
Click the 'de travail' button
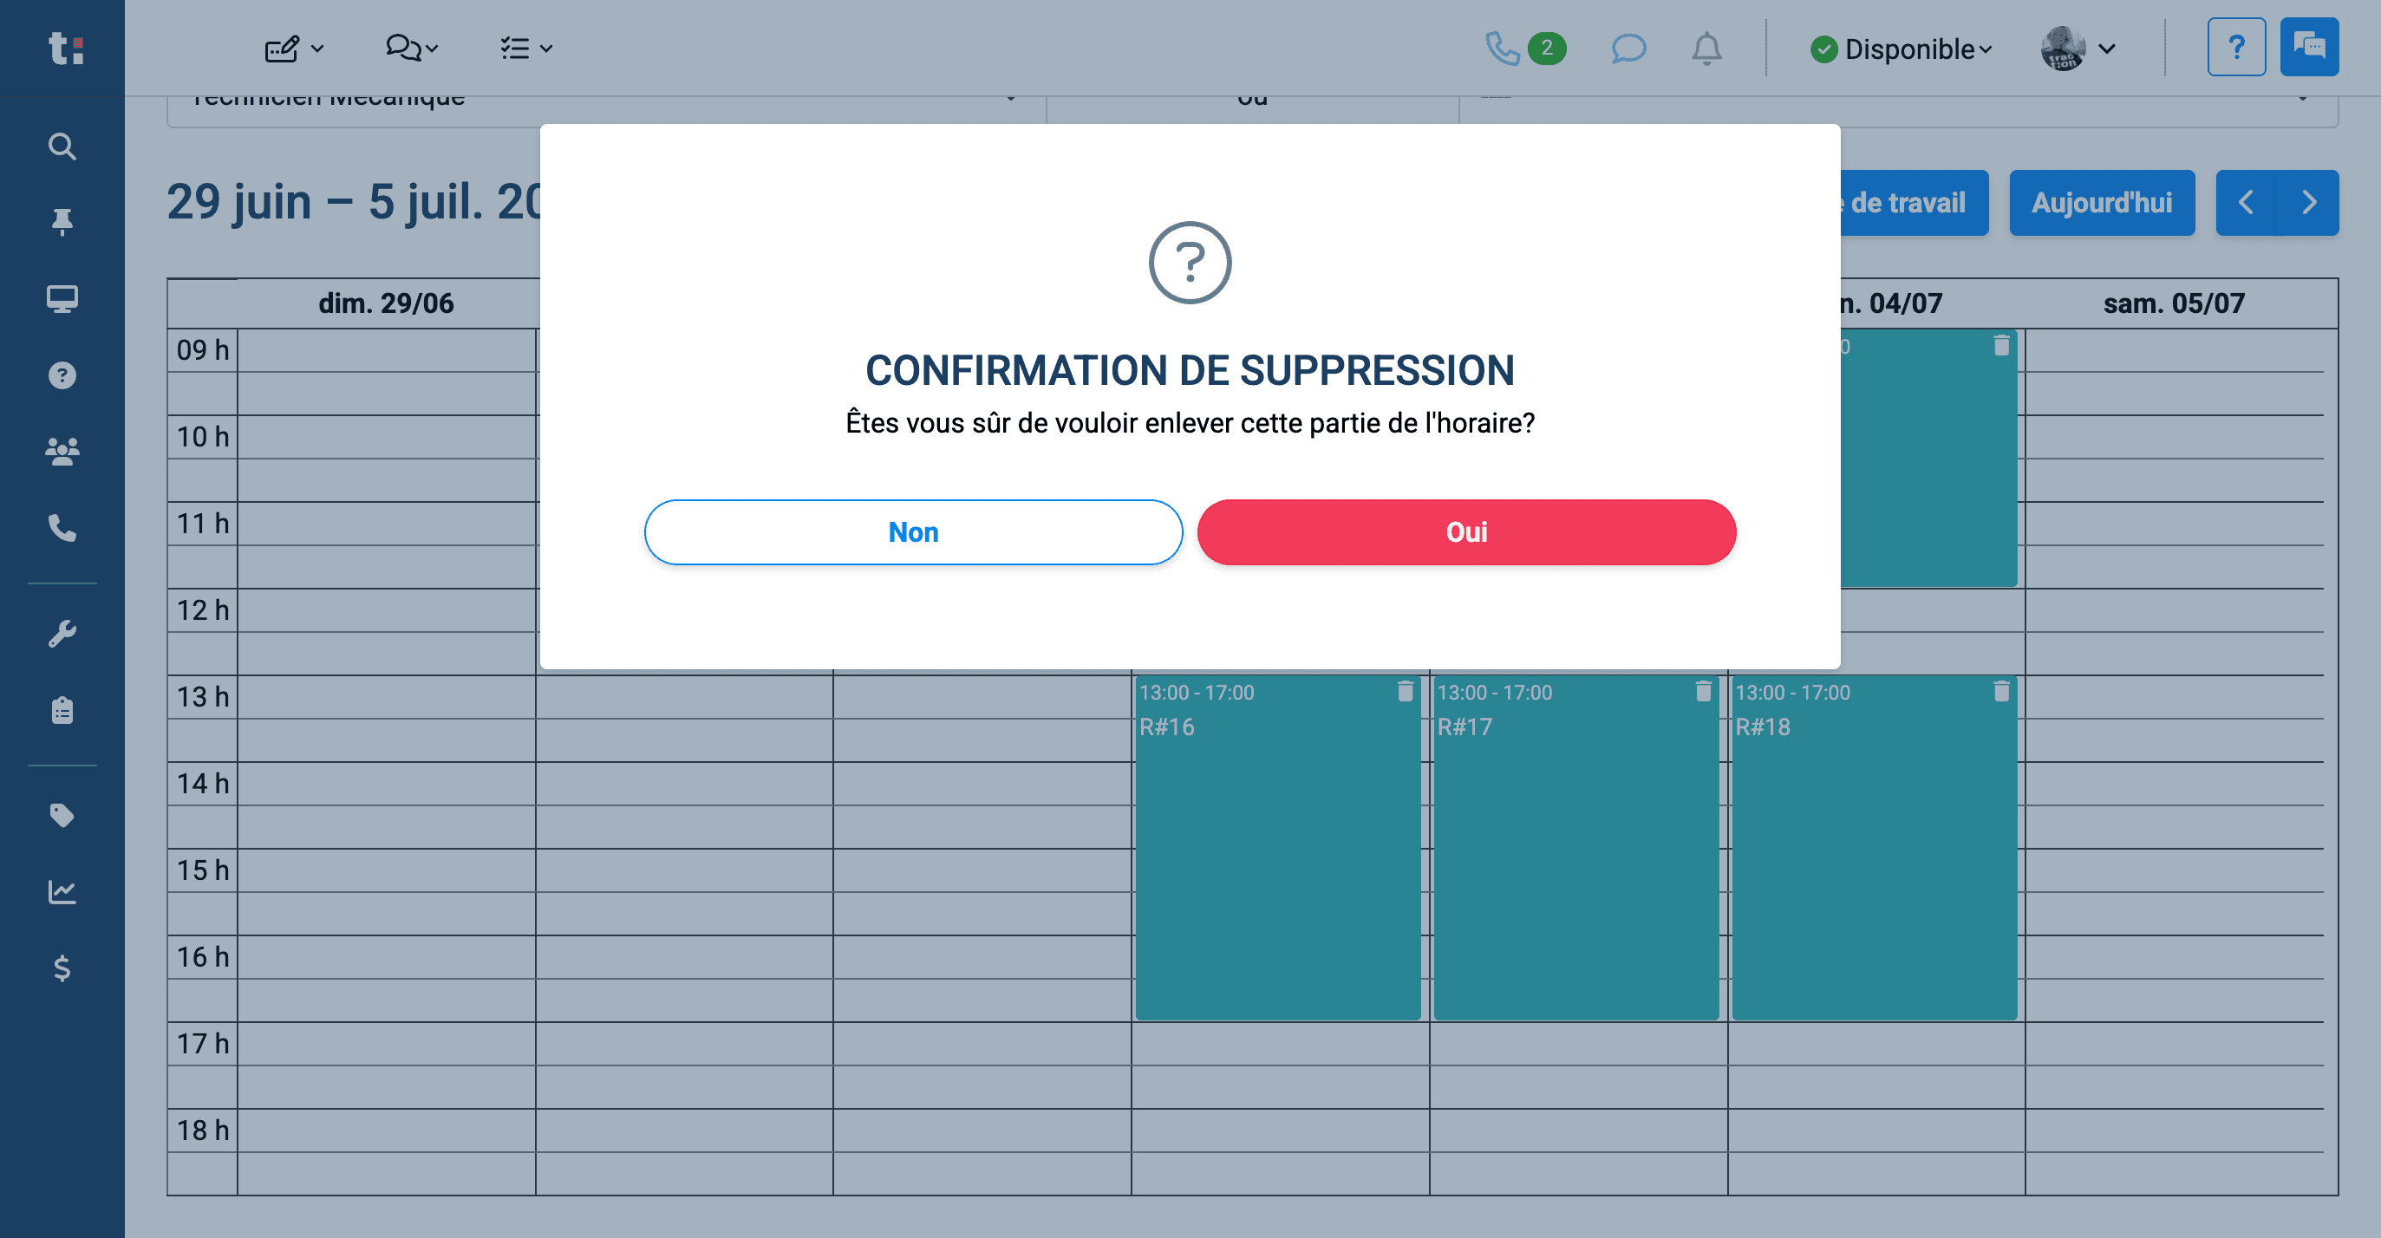[x=1914, y=202]
